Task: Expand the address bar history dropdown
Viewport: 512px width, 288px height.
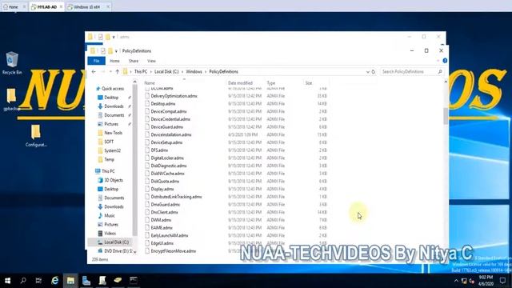Action: [x=368, y=72]
